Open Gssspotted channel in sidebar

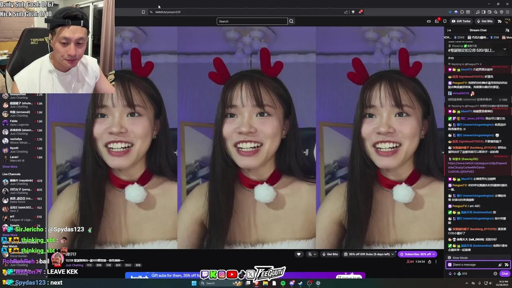23,96
